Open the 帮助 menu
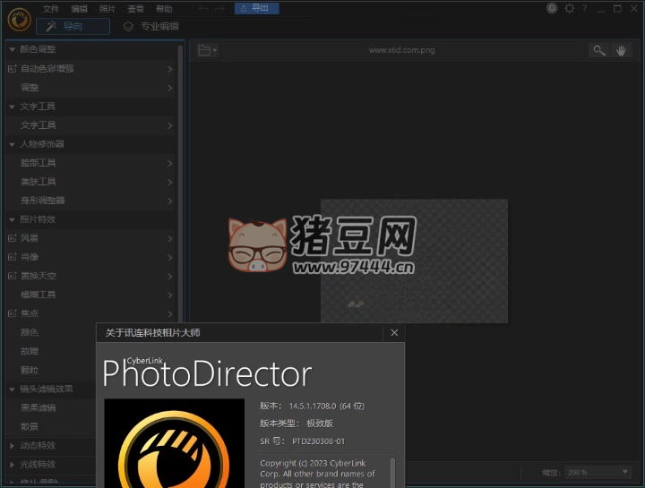This screenshot has height=488, width=645. pyautogui.click(x=164, y=8)
